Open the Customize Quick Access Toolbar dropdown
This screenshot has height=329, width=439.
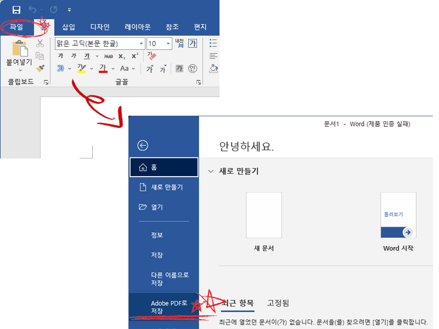point(69,10)
